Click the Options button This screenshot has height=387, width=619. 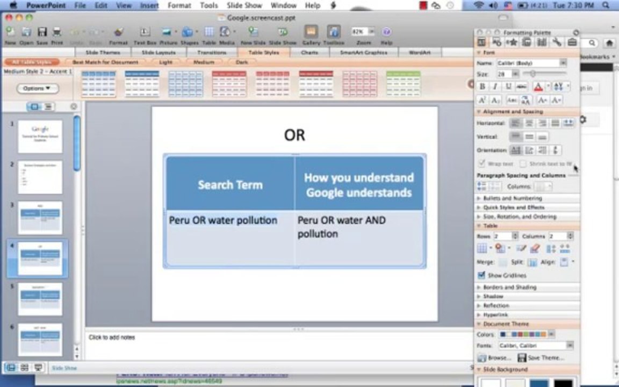tap(38, 89)
